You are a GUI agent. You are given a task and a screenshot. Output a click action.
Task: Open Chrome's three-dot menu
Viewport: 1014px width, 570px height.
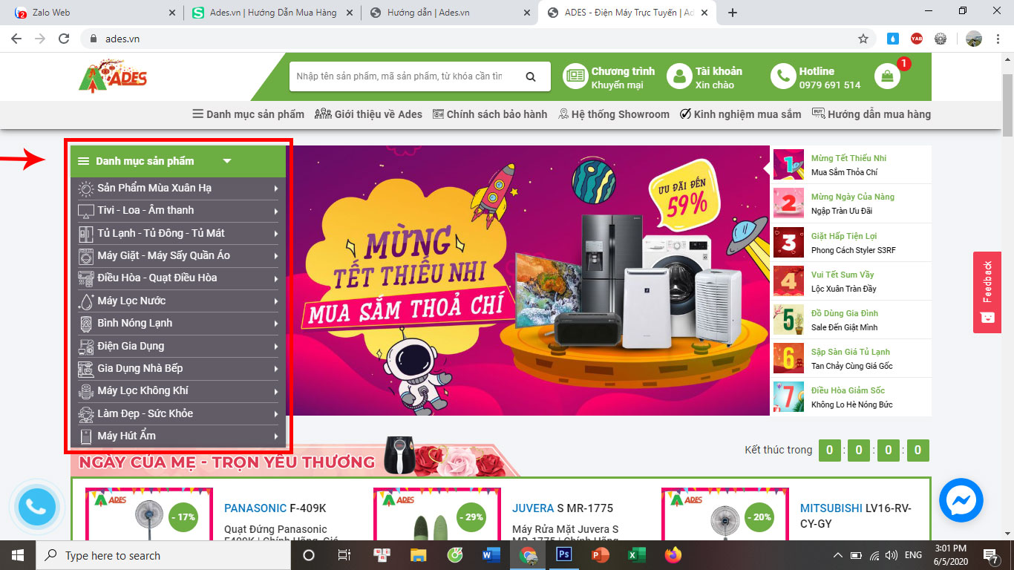click(x=998, y=39)
